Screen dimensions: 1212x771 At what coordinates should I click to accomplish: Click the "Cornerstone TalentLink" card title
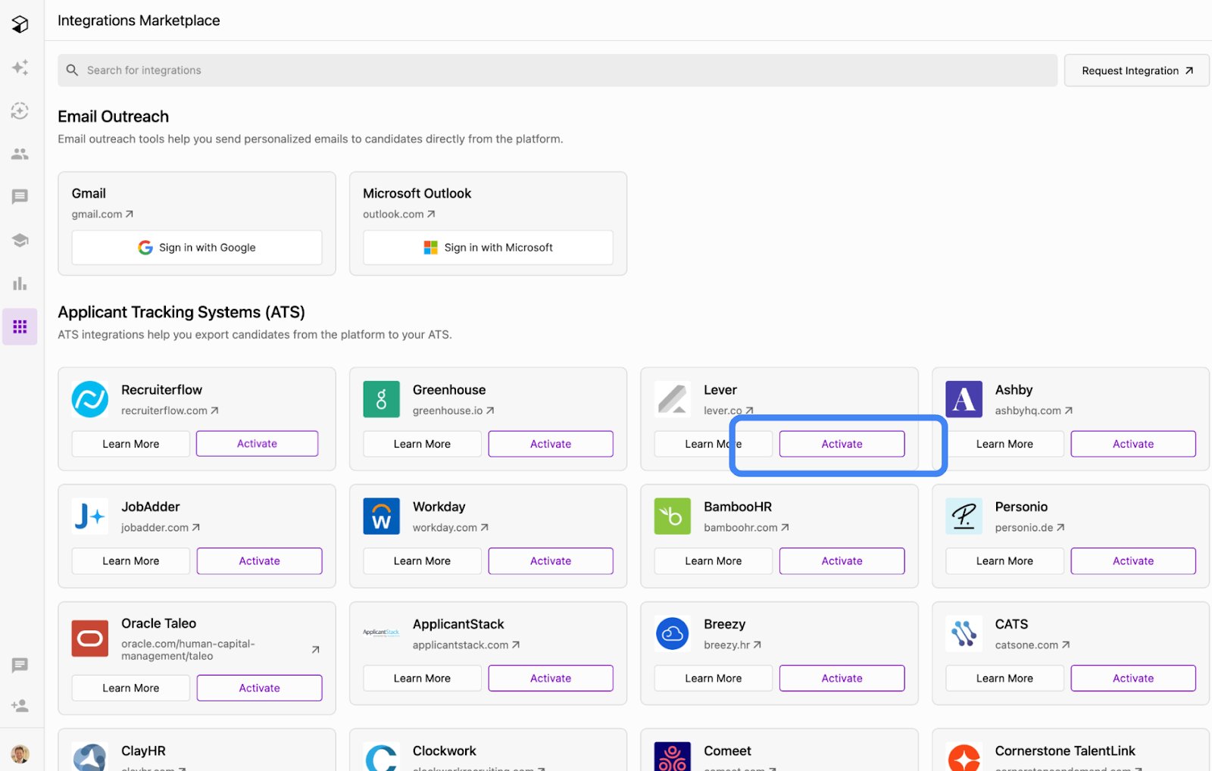[1065, 751]
